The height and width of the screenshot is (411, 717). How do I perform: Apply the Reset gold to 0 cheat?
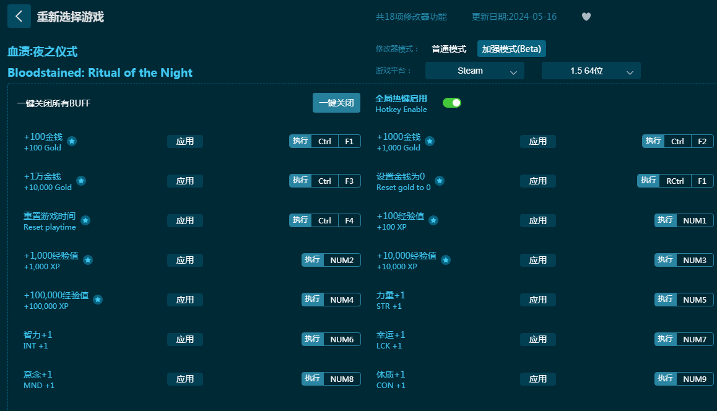pos(537,181)
